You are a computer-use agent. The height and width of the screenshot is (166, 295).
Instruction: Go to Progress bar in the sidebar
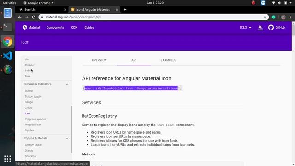coord(33,125)
